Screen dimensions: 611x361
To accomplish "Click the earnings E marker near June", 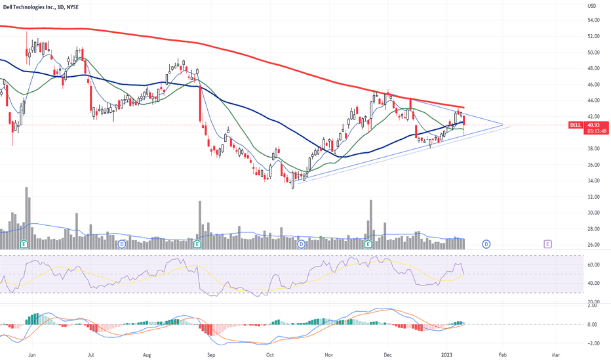I will click(24, 244).
